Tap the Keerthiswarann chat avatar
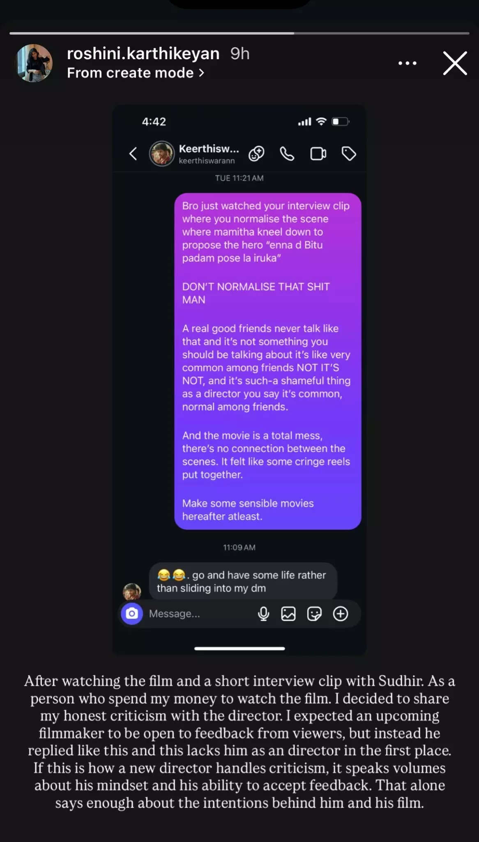 [x=161, y=154]
